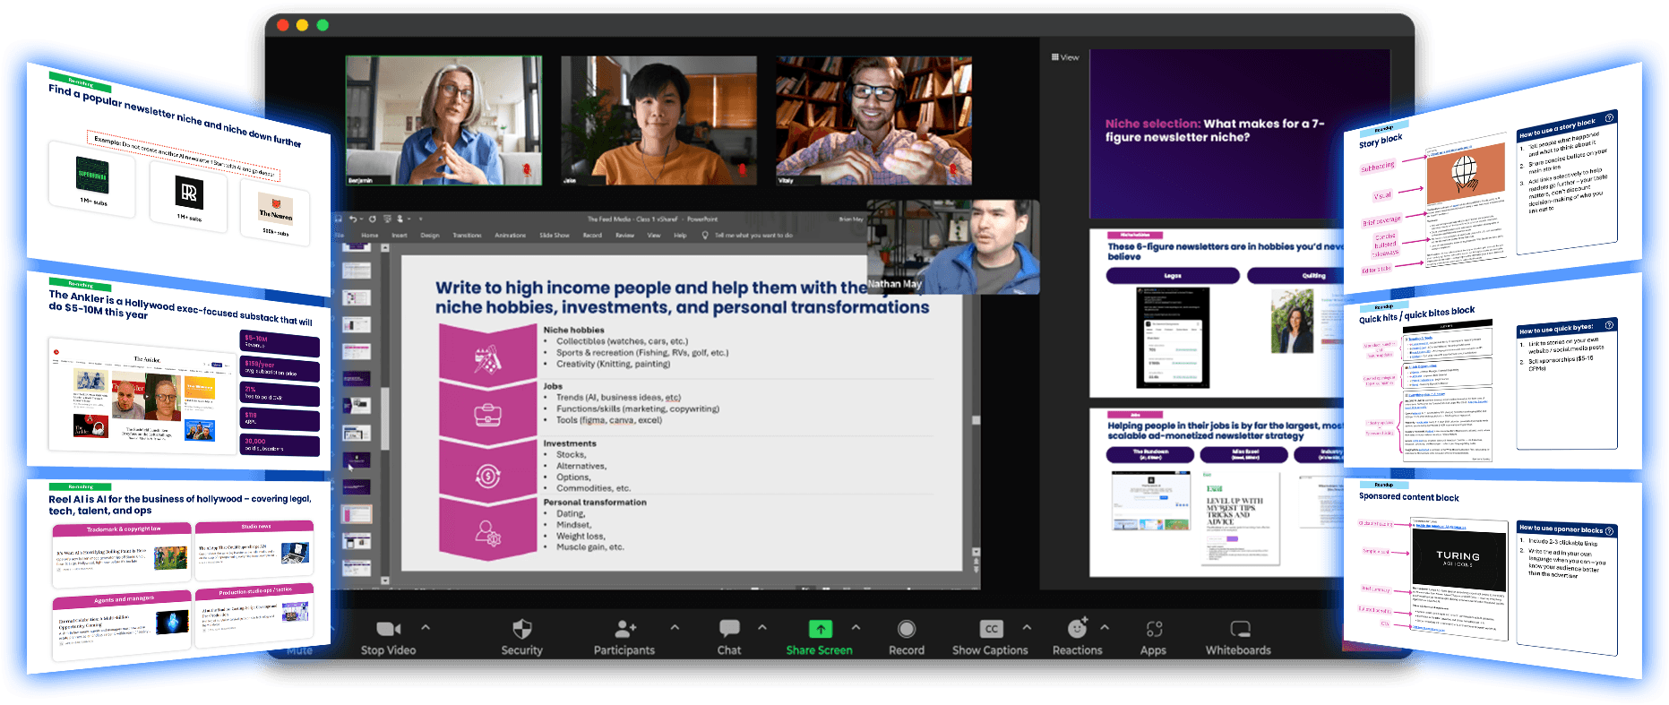Click The Rundown pill on jobs slide
Screen dimensions: 1669x705
pos(1150,455)
